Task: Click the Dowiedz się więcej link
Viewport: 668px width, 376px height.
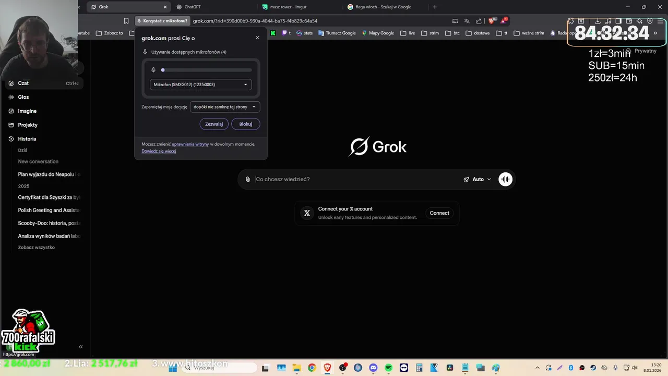Action: (159, 151)
